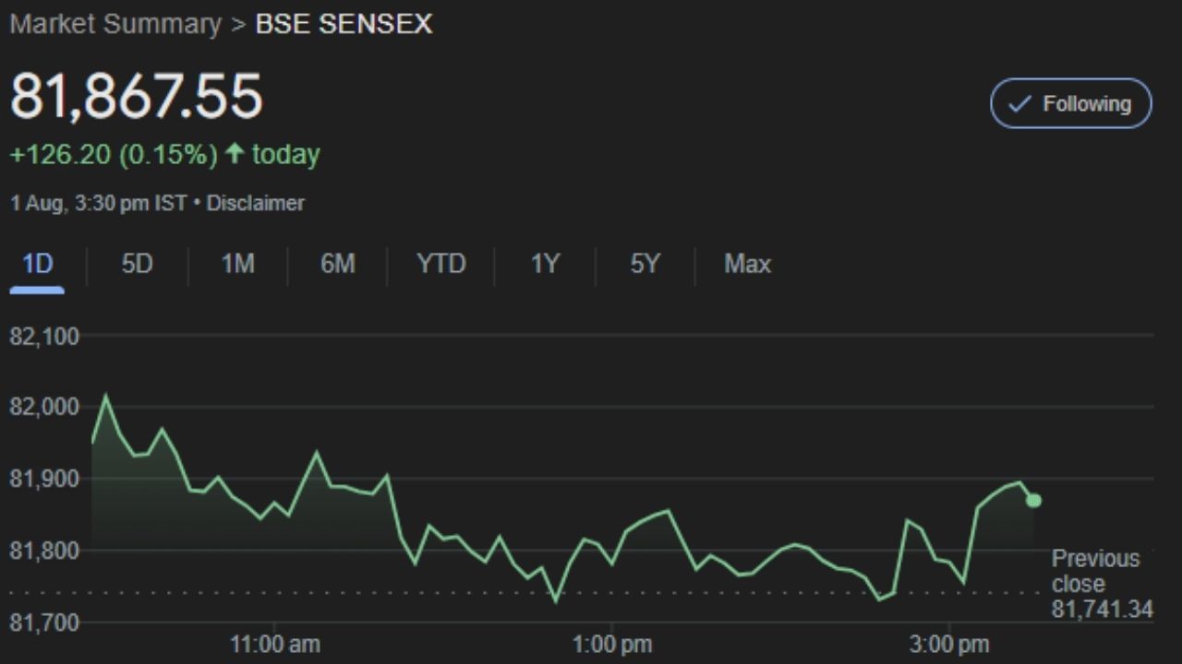Viewport: 1182px width, 664px height.
Task: View the 5Y chart range
Action: click(645, 265)
